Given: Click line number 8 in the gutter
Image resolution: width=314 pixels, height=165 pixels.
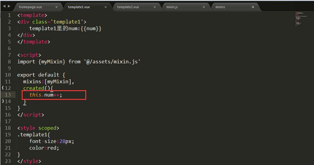Looking at the screenshot, I should [x=9, y=62].
